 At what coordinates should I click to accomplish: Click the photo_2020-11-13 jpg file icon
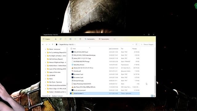coord(73,58)
